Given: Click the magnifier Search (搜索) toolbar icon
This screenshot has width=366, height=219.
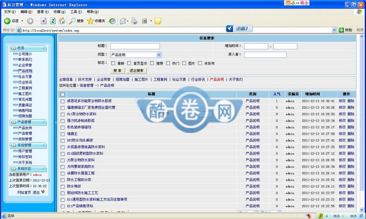Looking at the screenshot, I should (x=72, y=21).
